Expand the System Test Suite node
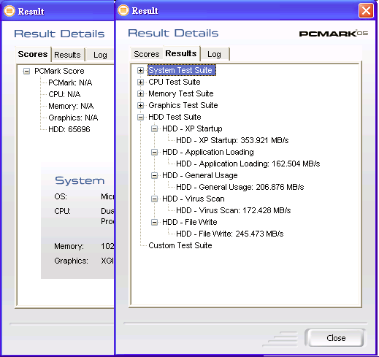 140,70
